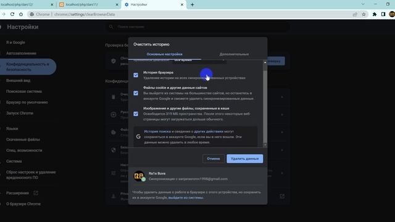Open the share page icon in address bar

tap(355, 14)
